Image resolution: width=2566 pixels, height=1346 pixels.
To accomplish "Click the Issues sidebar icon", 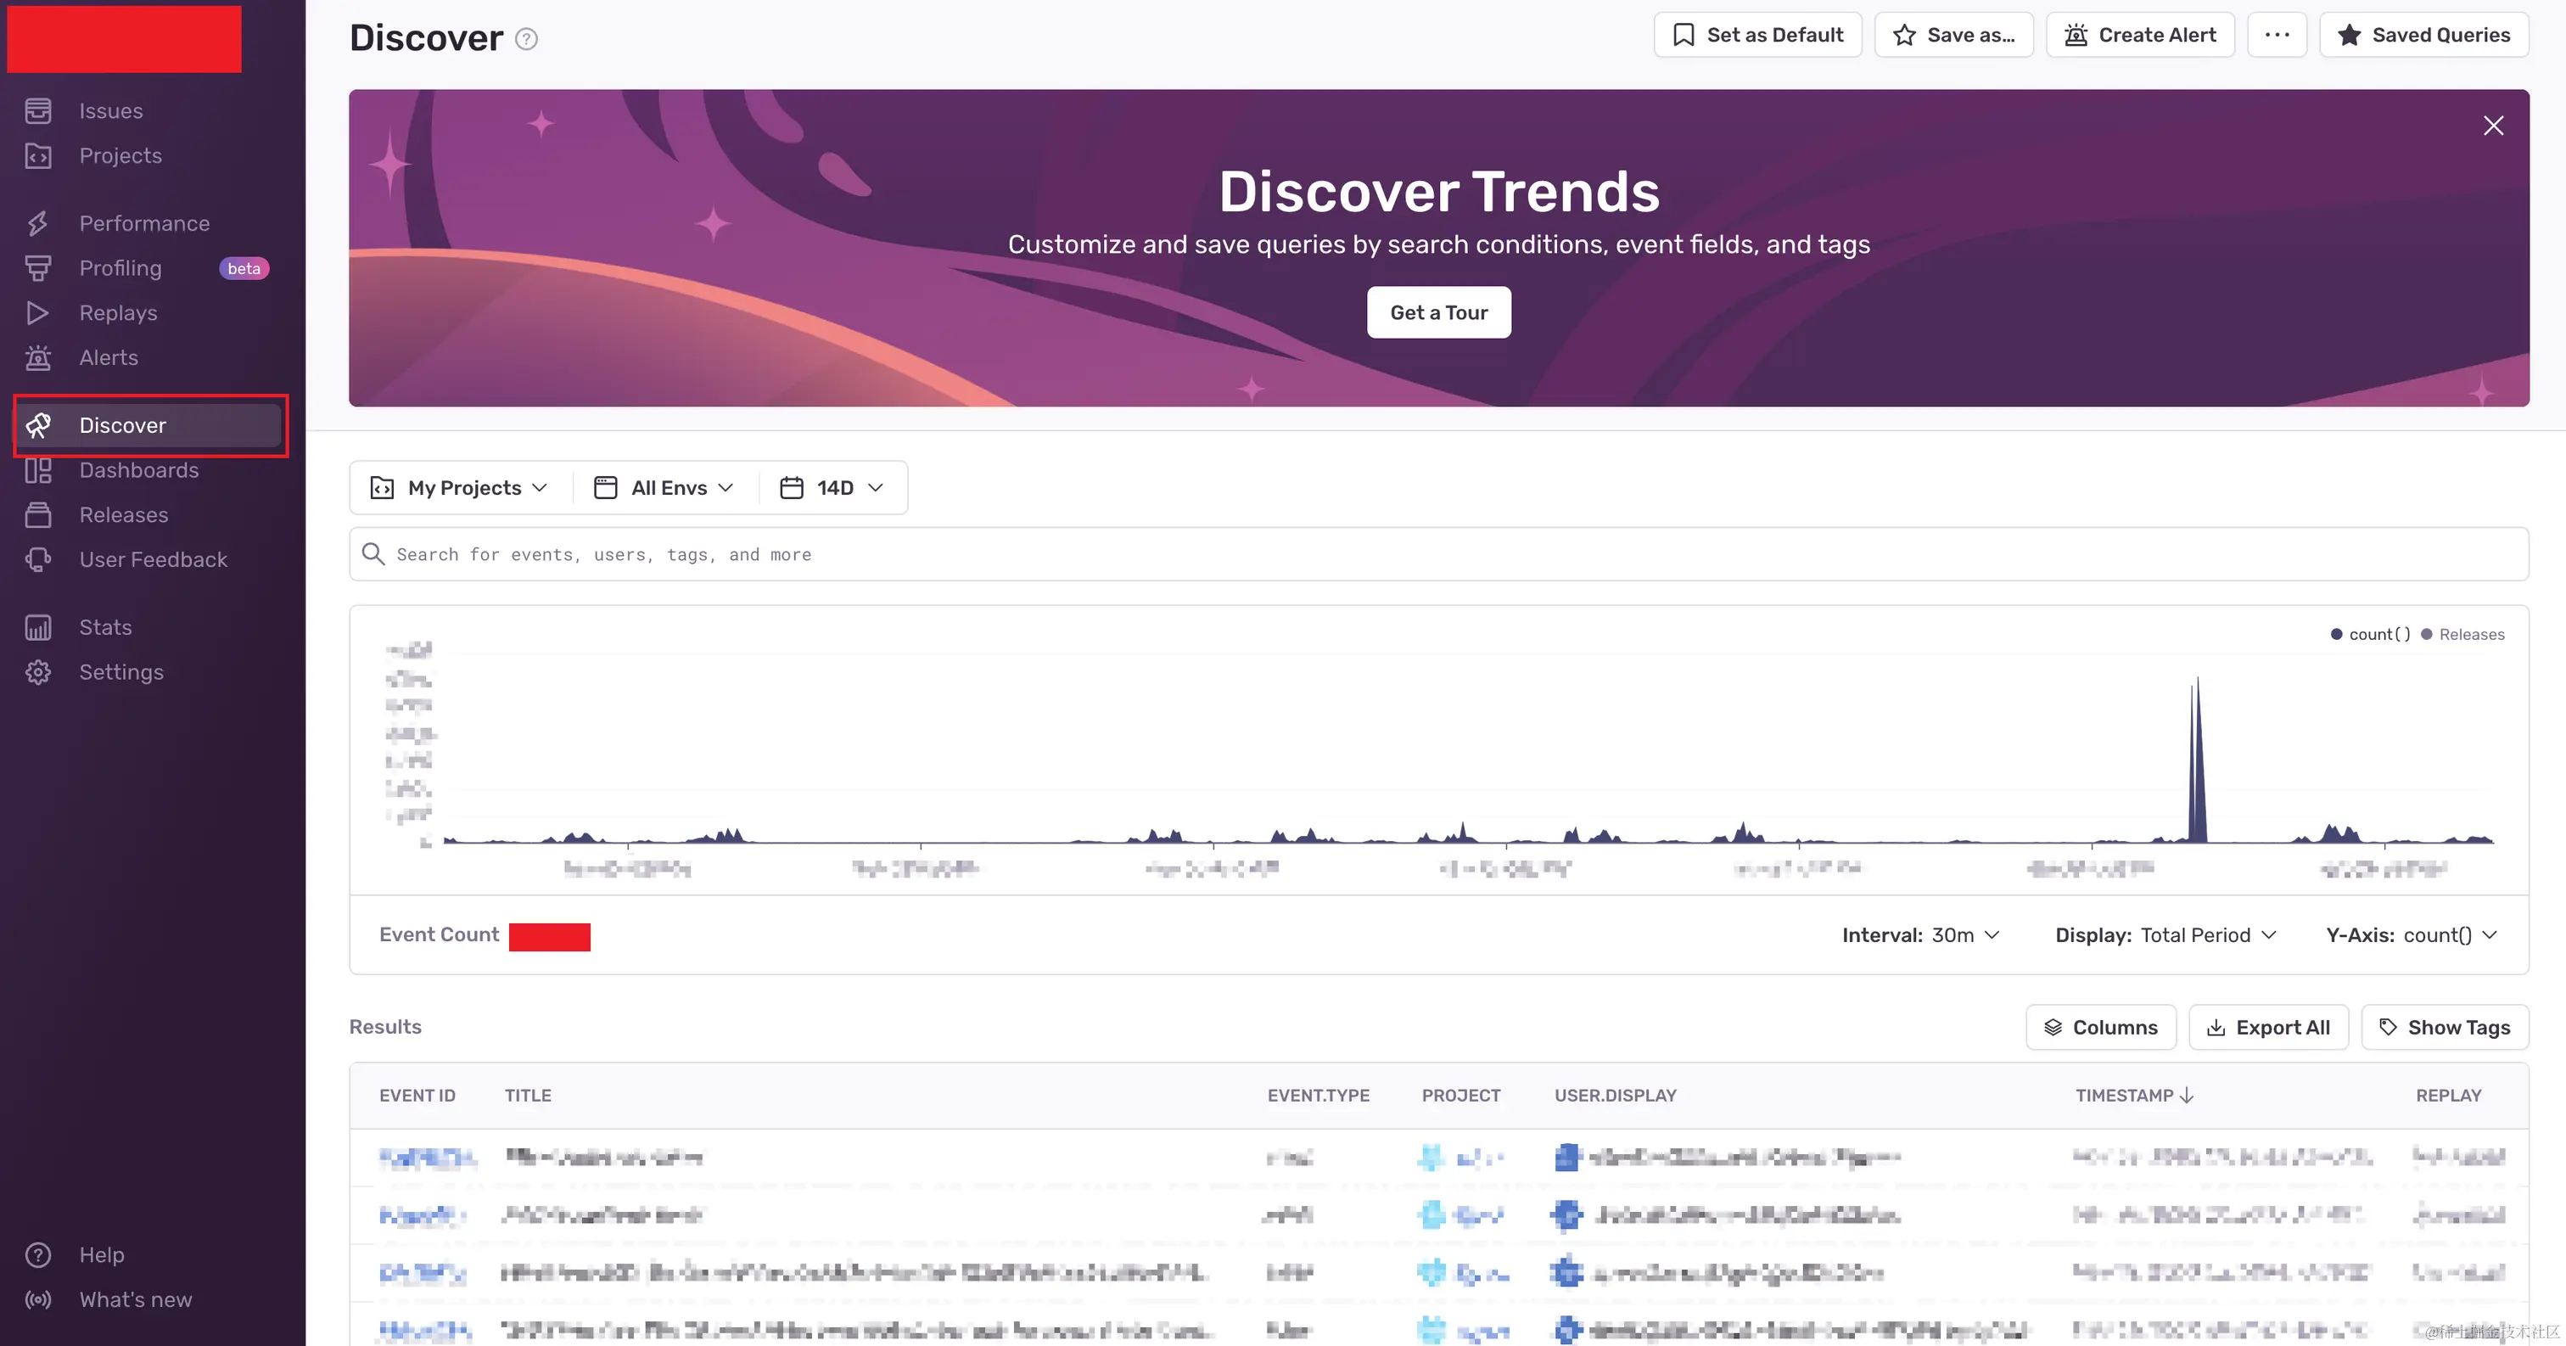I will 38,110.
